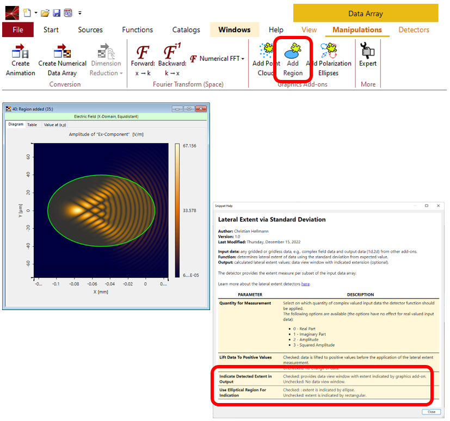This screenshot has width=450, height=421.
Task: Follow the 'here' link in Snippet Help
Action: click(305, 284)
